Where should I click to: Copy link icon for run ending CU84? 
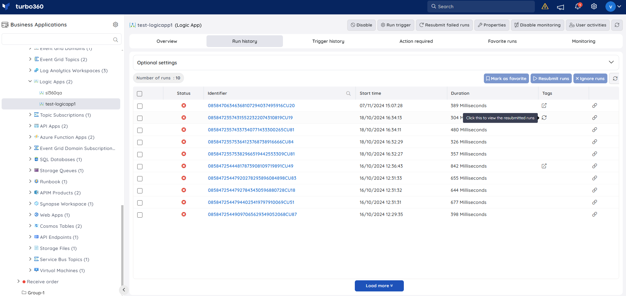click(x=595, y=142)
